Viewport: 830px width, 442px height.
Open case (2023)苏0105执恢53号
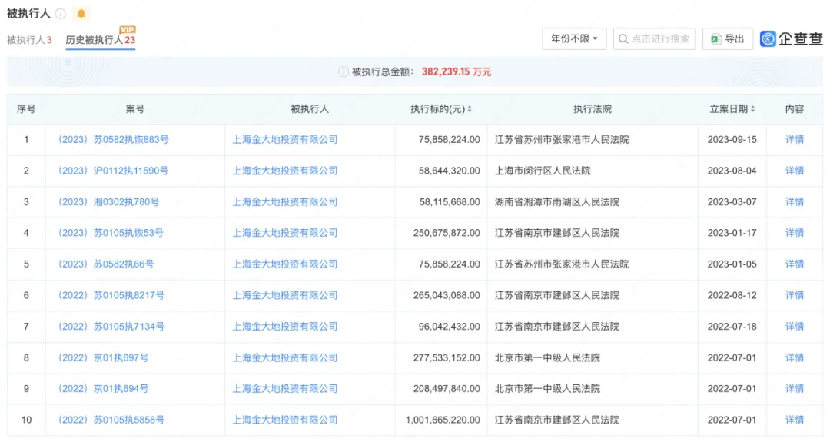(x=111, y=233)
